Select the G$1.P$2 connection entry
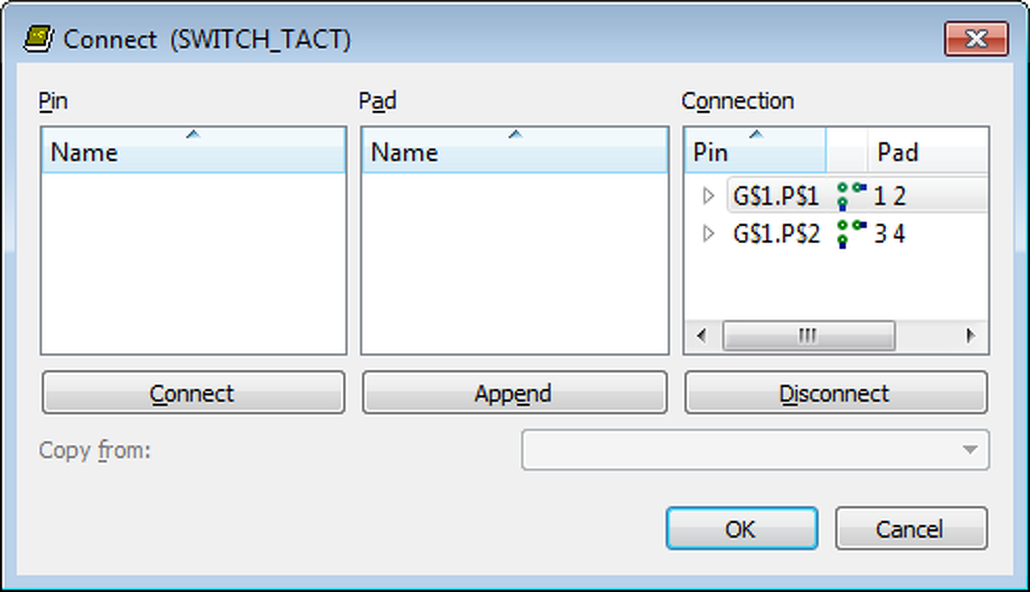This screenshot has height=592, width=1030. click(x=776, y=234)
